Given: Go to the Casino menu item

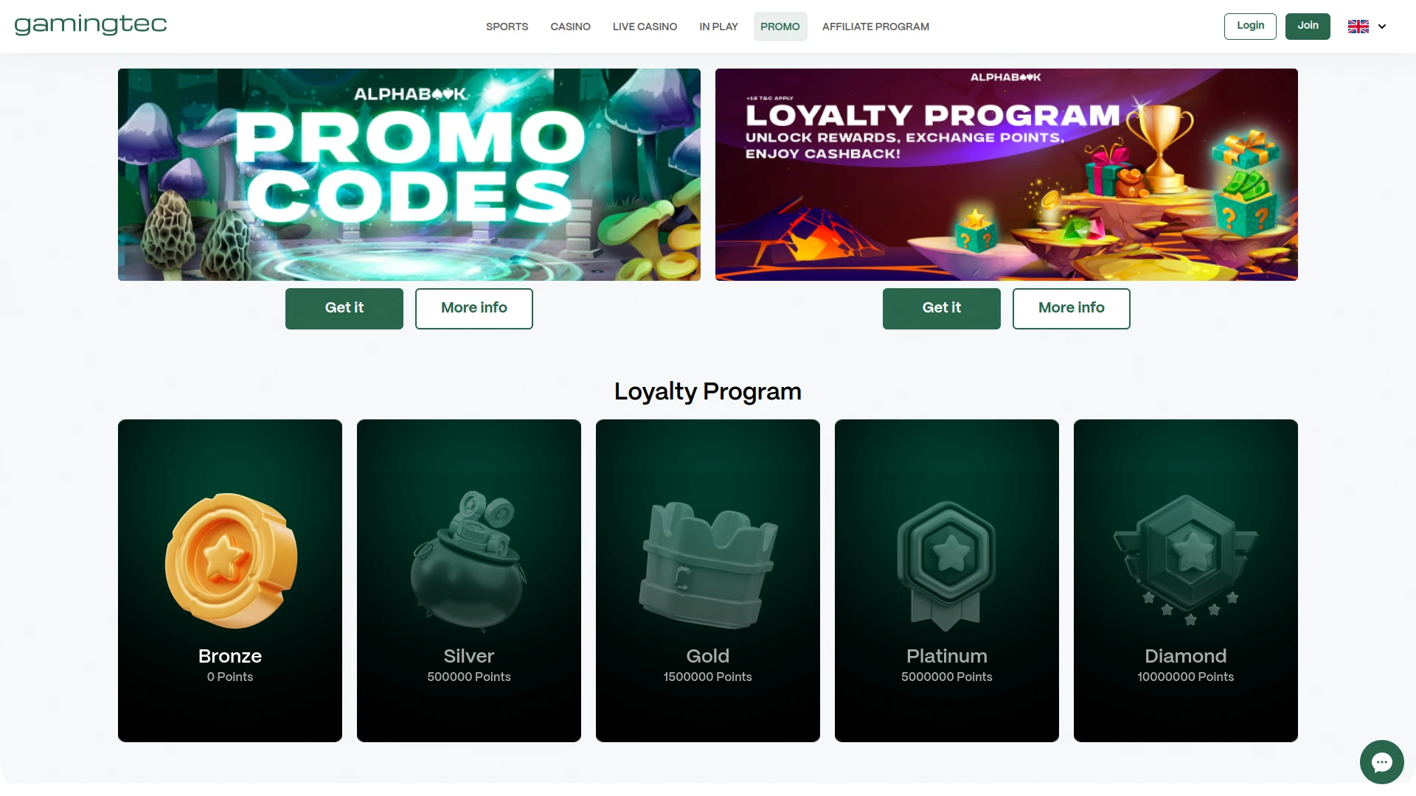Looking at the screenshot, I should tap(570, 27).
